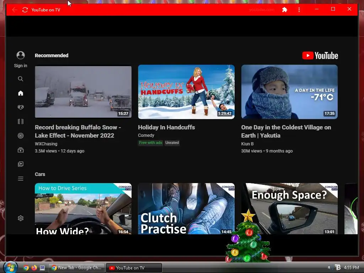The height and width of the screenshot is (273, 364).
Task: Open the three-dot app menu
Action: tap(299, 10)
